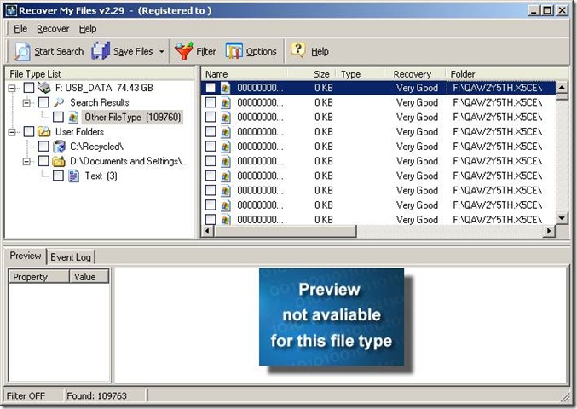
Task: Collapse the F: USB_DATA tree node
Action: (12, 88)
